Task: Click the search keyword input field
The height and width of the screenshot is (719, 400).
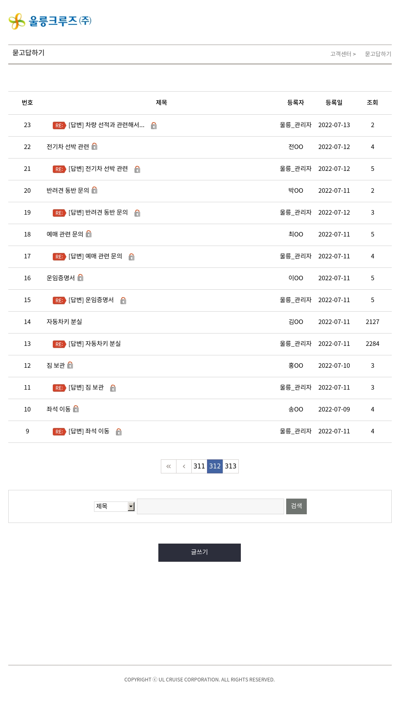Action: (x=210, y=506)
